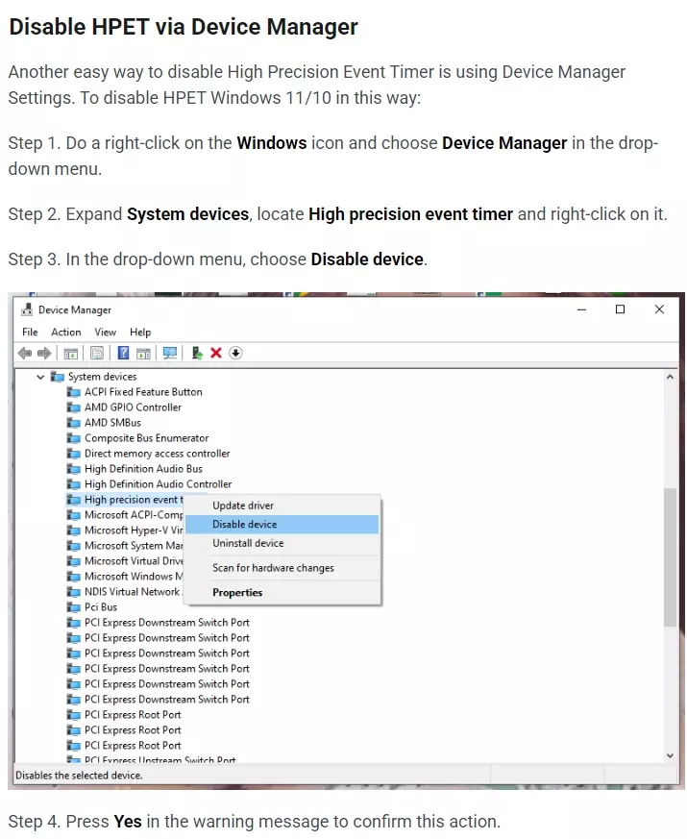Choose Uninstall device in the context menu
This screenshot has width=687, height=839.
pyautogui.click(x=282, y=543)
